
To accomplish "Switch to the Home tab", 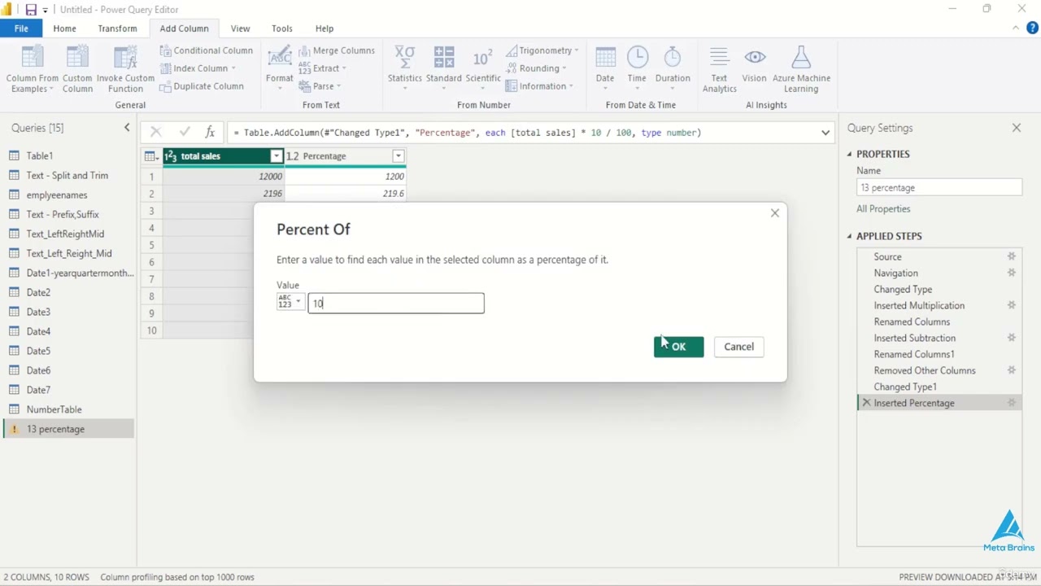I will 64,28.
